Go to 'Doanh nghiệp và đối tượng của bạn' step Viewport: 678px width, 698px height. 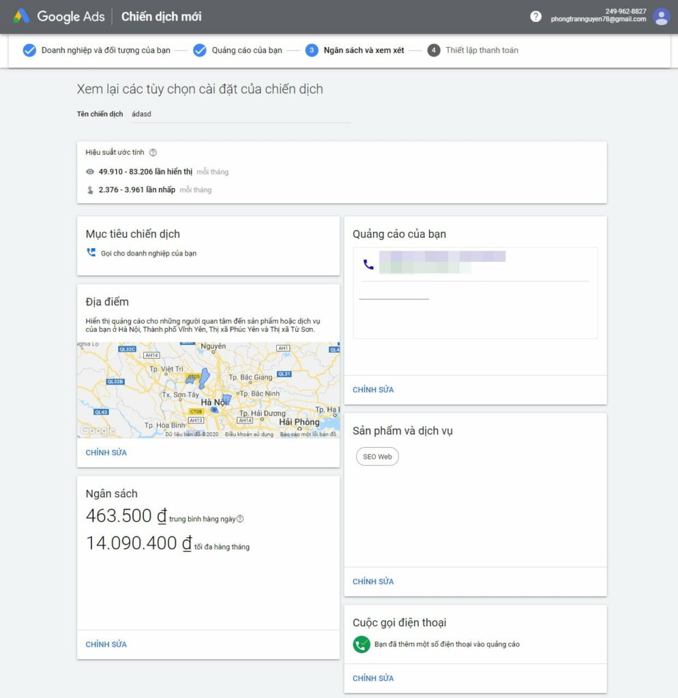point(106,50)
